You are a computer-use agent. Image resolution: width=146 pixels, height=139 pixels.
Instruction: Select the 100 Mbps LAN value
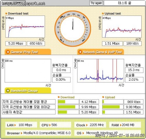tap(25, 125)
